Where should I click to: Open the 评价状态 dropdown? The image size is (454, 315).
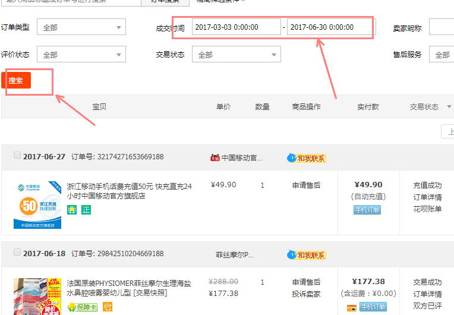81,54
